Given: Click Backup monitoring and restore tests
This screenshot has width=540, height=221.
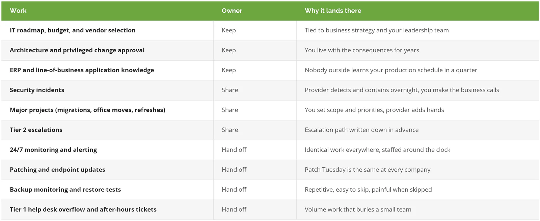Looking at the screenshot, I should 65,190.
